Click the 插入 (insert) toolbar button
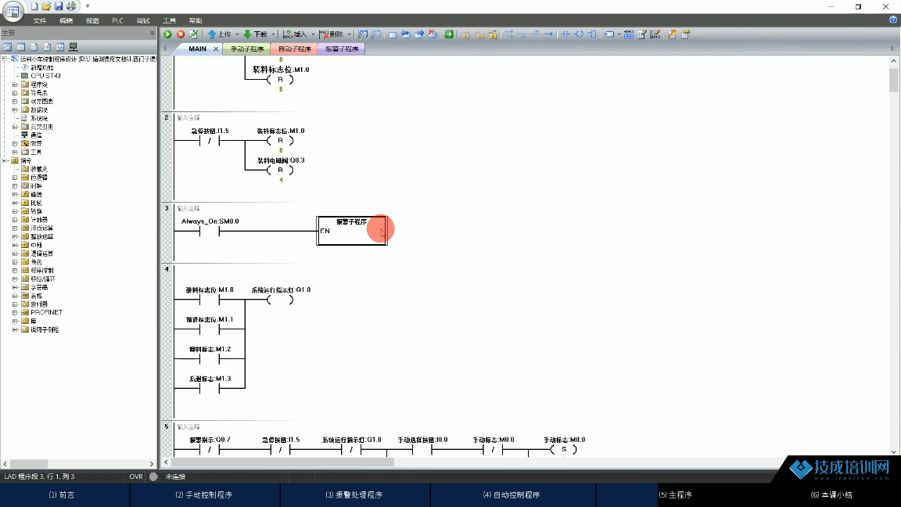 coord(296,34)
